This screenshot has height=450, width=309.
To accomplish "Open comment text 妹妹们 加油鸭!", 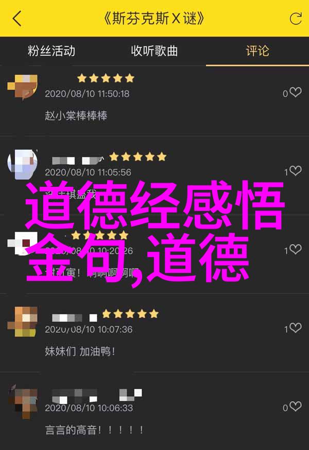I will (80, 351).
